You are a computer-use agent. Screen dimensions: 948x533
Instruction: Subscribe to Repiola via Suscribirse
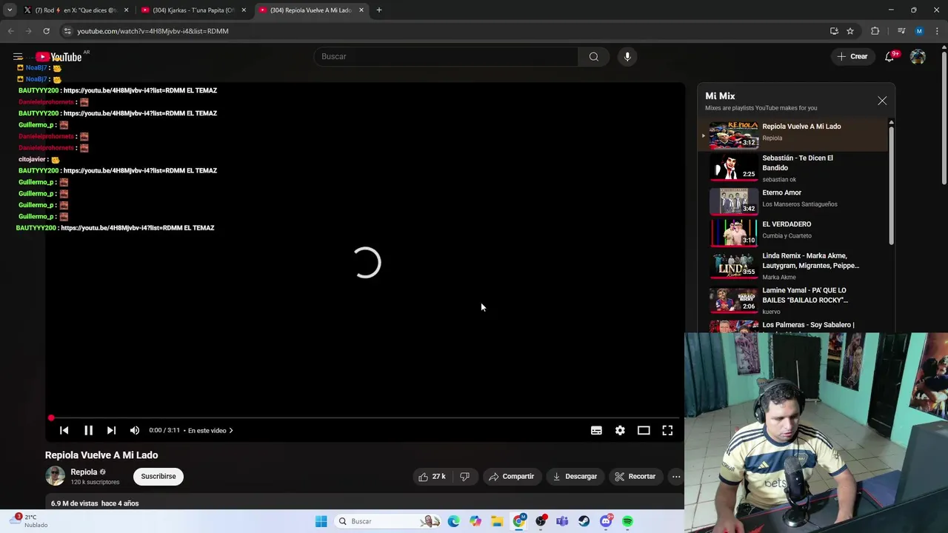tap(158, 476)
